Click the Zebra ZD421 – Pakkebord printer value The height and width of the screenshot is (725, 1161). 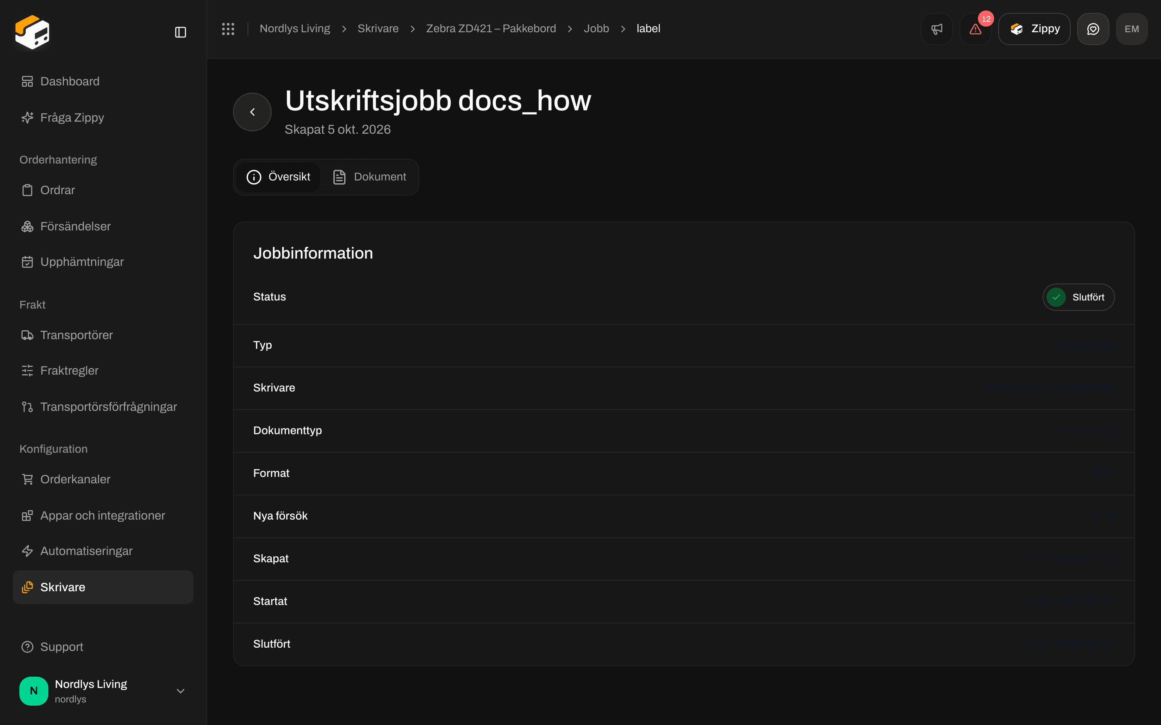tap(1050, 388)
